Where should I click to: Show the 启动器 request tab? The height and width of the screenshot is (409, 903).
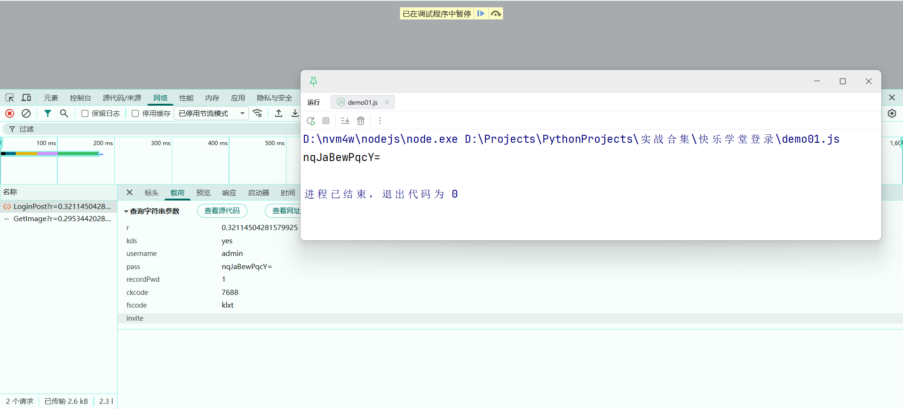(x=259, y=193)
